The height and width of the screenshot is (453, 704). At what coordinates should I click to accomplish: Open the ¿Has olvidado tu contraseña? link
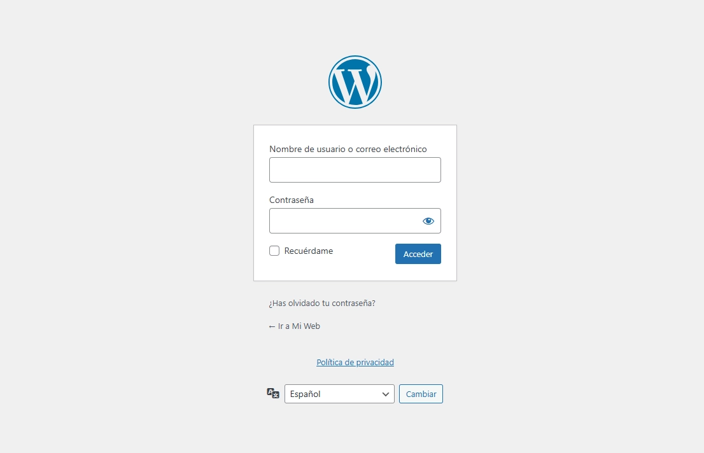(322, 303)
